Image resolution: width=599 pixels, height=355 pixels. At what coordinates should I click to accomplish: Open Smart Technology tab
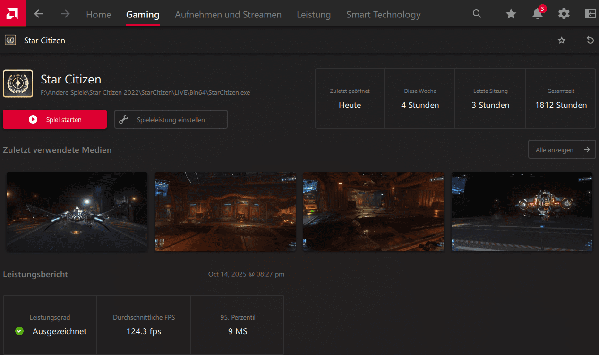tap(384, 15)
